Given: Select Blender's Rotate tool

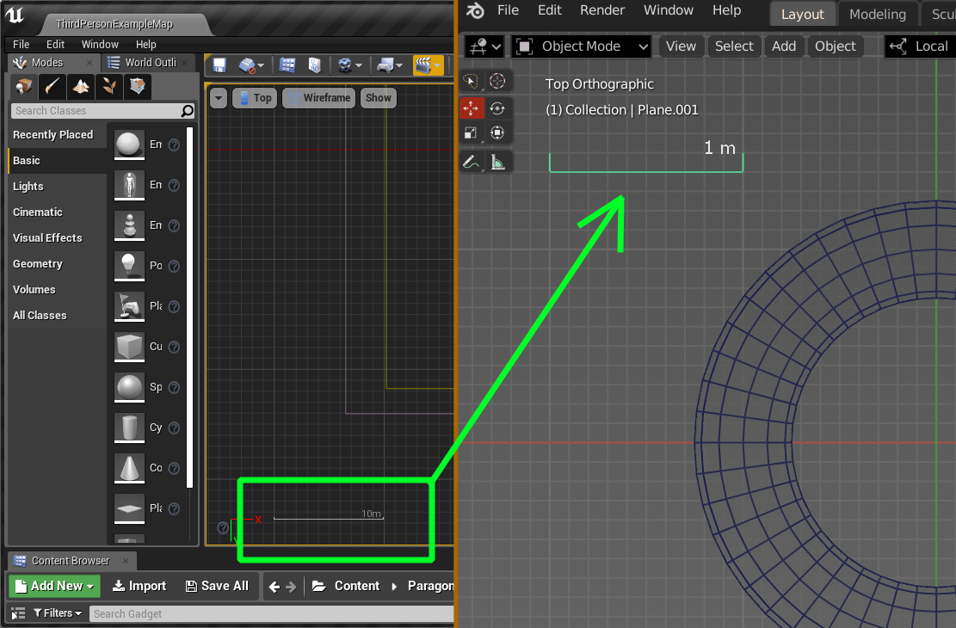Looking at the screenshot, I should pyautogui.click(x=497, y=108).
